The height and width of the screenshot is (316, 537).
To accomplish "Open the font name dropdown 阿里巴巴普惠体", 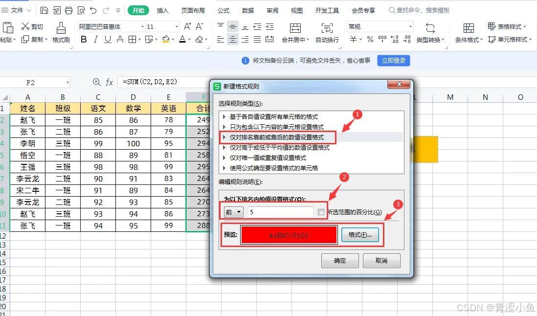I will click(142, 26).
